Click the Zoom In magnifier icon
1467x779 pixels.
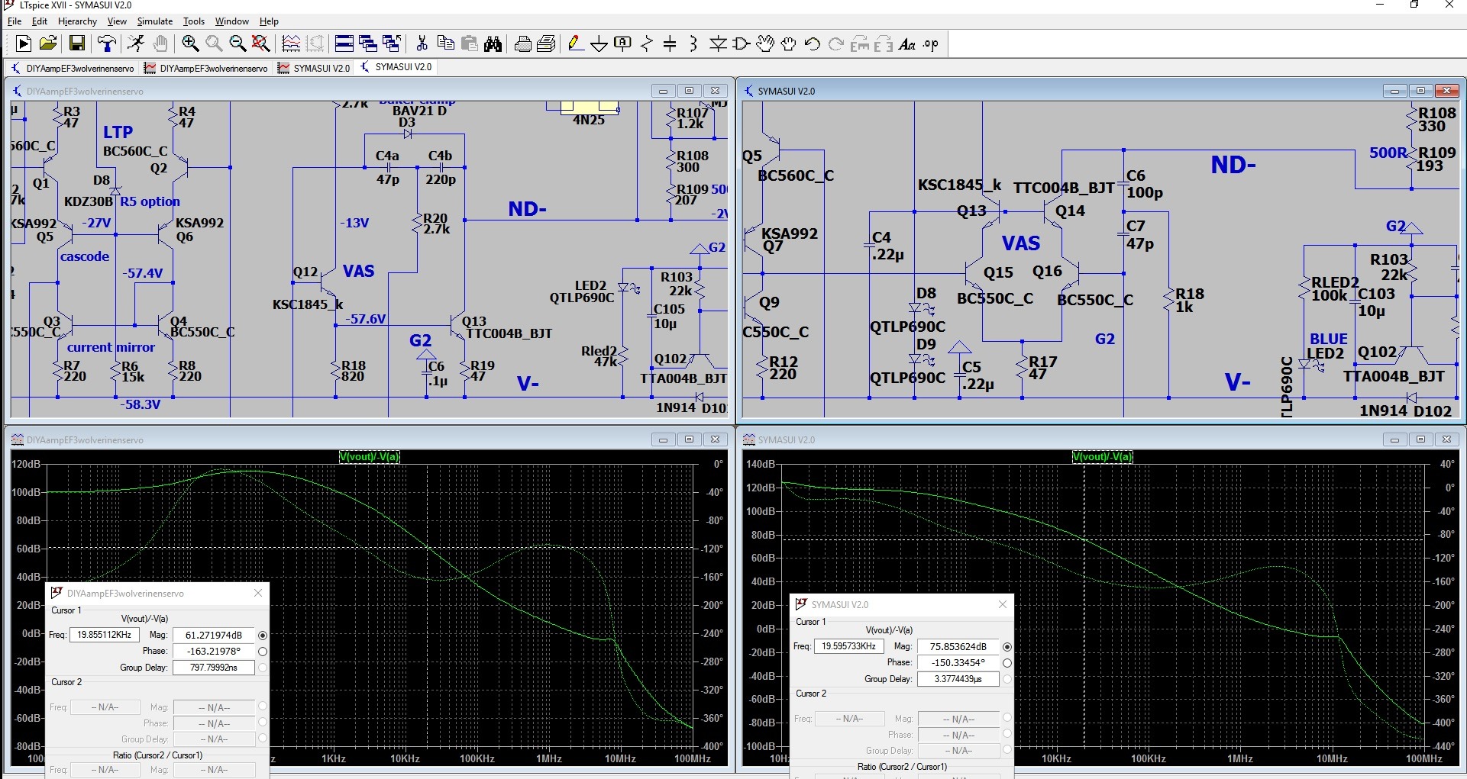[190, 43]
